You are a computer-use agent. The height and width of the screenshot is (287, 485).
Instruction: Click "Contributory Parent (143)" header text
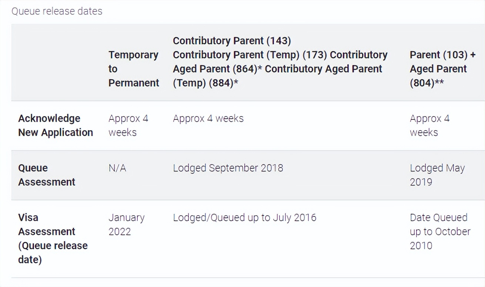coord(232,41)
